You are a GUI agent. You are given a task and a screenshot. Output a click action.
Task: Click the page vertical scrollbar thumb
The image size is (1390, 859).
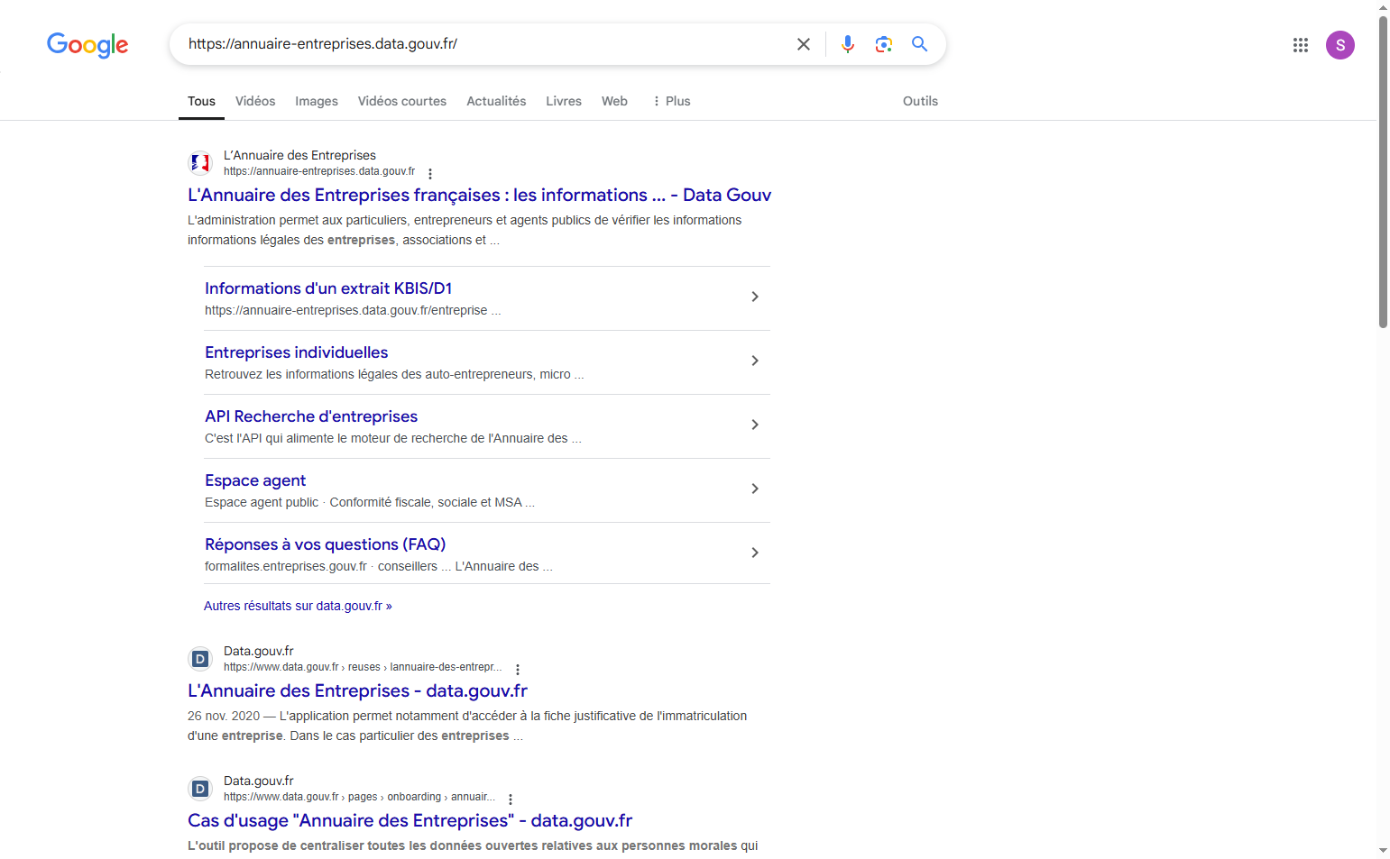coord(1383,171)
